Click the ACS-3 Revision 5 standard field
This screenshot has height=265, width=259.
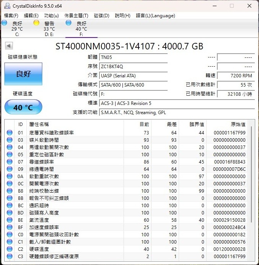[177, 103]
